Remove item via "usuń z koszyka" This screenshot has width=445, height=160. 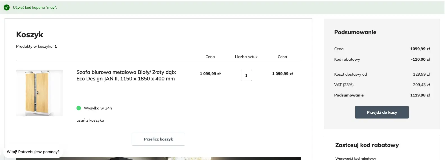[90, 120]
